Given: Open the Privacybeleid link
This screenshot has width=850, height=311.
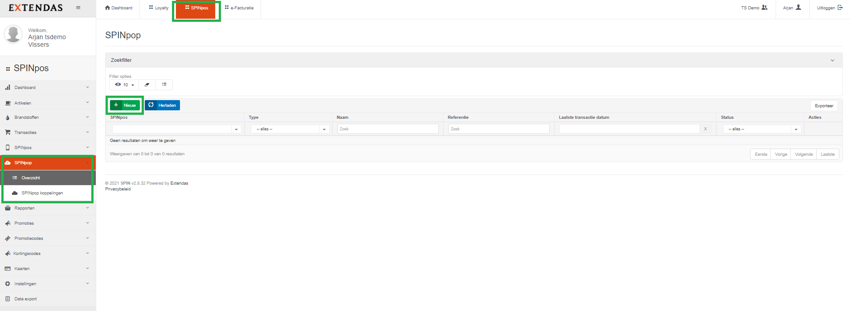Looking at the screenshot, I should 118,189.
